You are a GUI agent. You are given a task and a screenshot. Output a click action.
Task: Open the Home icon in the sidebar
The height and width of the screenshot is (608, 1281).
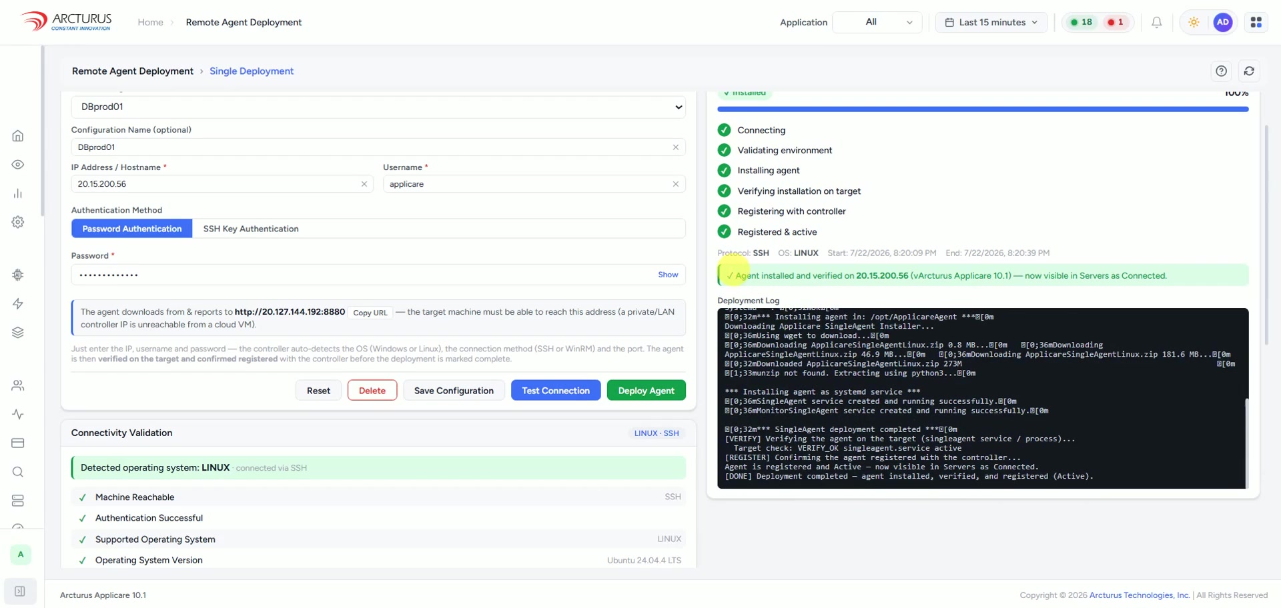(18, 136)
